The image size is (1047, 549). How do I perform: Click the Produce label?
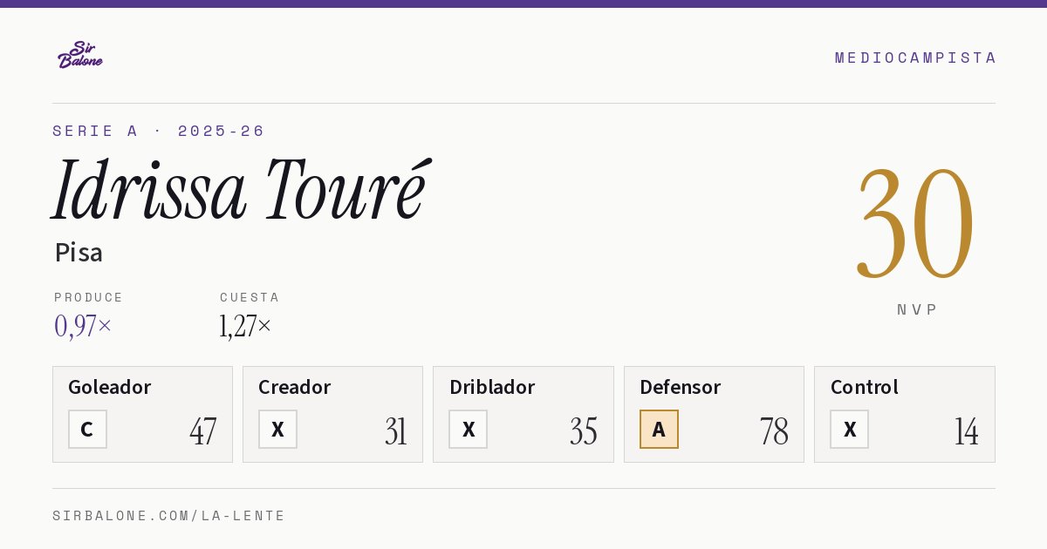click(x=89, y=297)
